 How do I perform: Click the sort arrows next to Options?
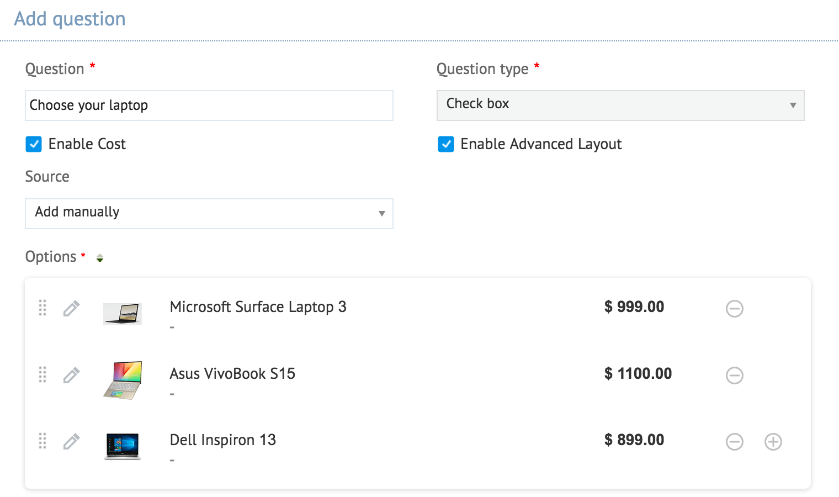(100, 258)
